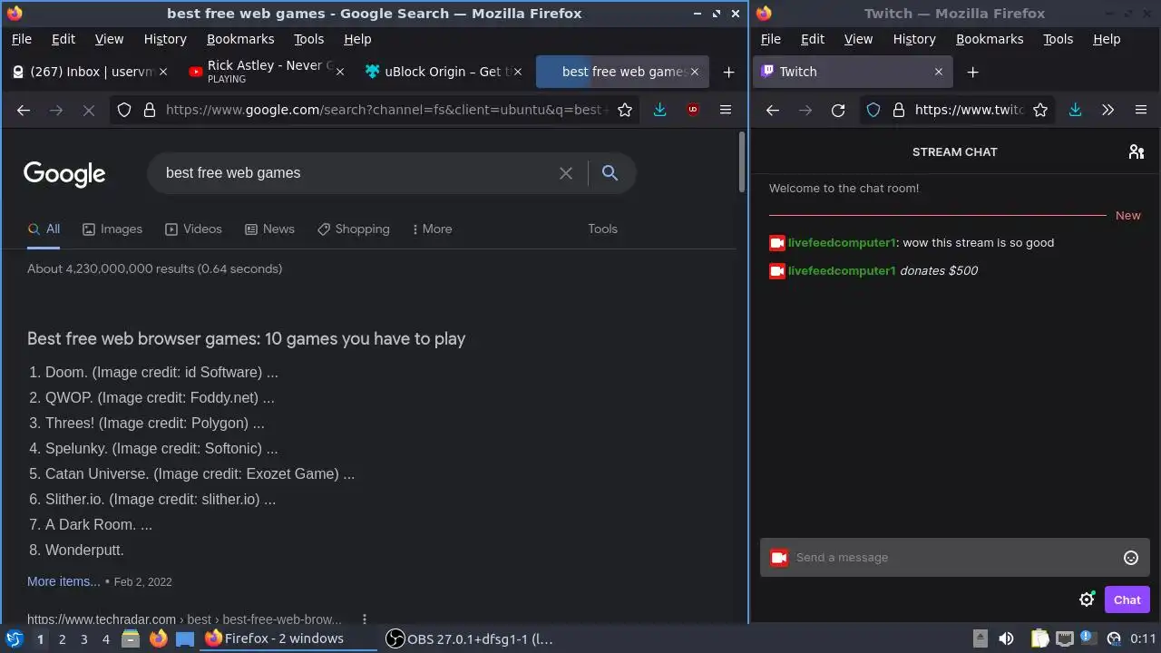Screen dimensions: 1161x653
Task: Open downloads in the Twitch Firefox window
Action: 1075,110
